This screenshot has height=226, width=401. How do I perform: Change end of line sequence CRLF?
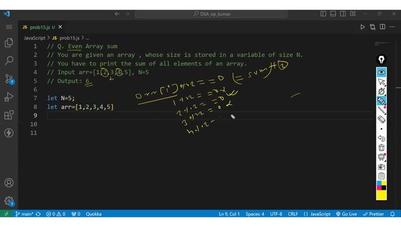pyautogui.click(x=293, y=214)
